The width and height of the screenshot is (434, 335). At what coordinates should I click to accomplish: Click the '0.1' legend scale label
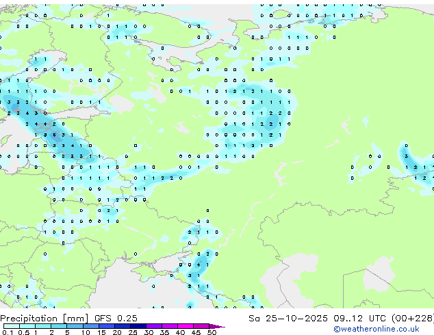(x=8, y=332)
